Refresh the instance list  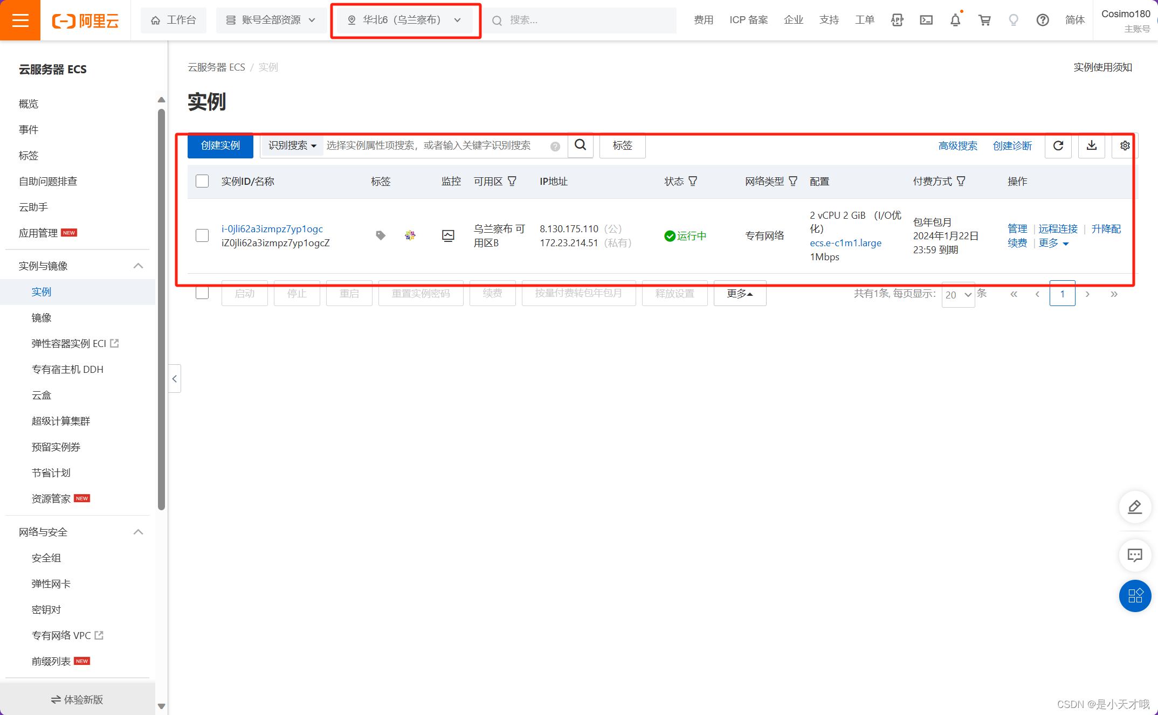click(x=1058, y=145)
